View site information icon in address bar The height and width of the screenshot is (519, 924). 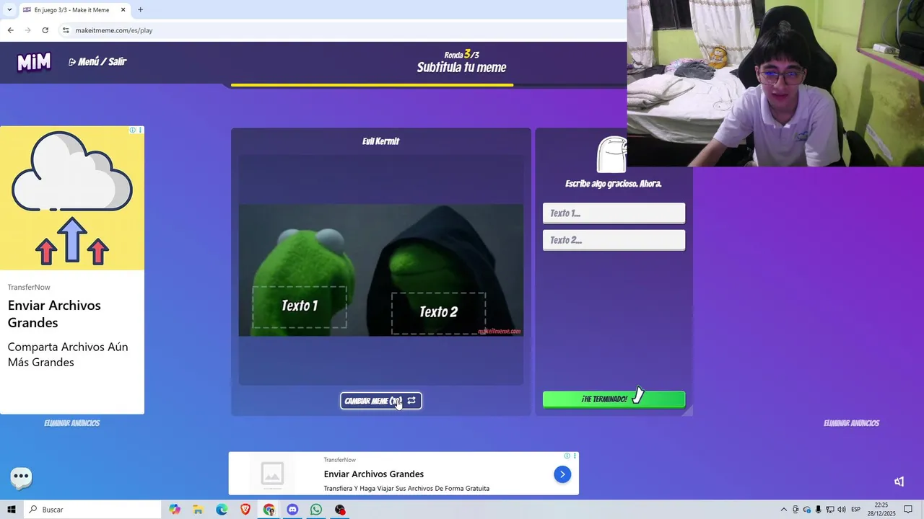click(x=66, y=30)
